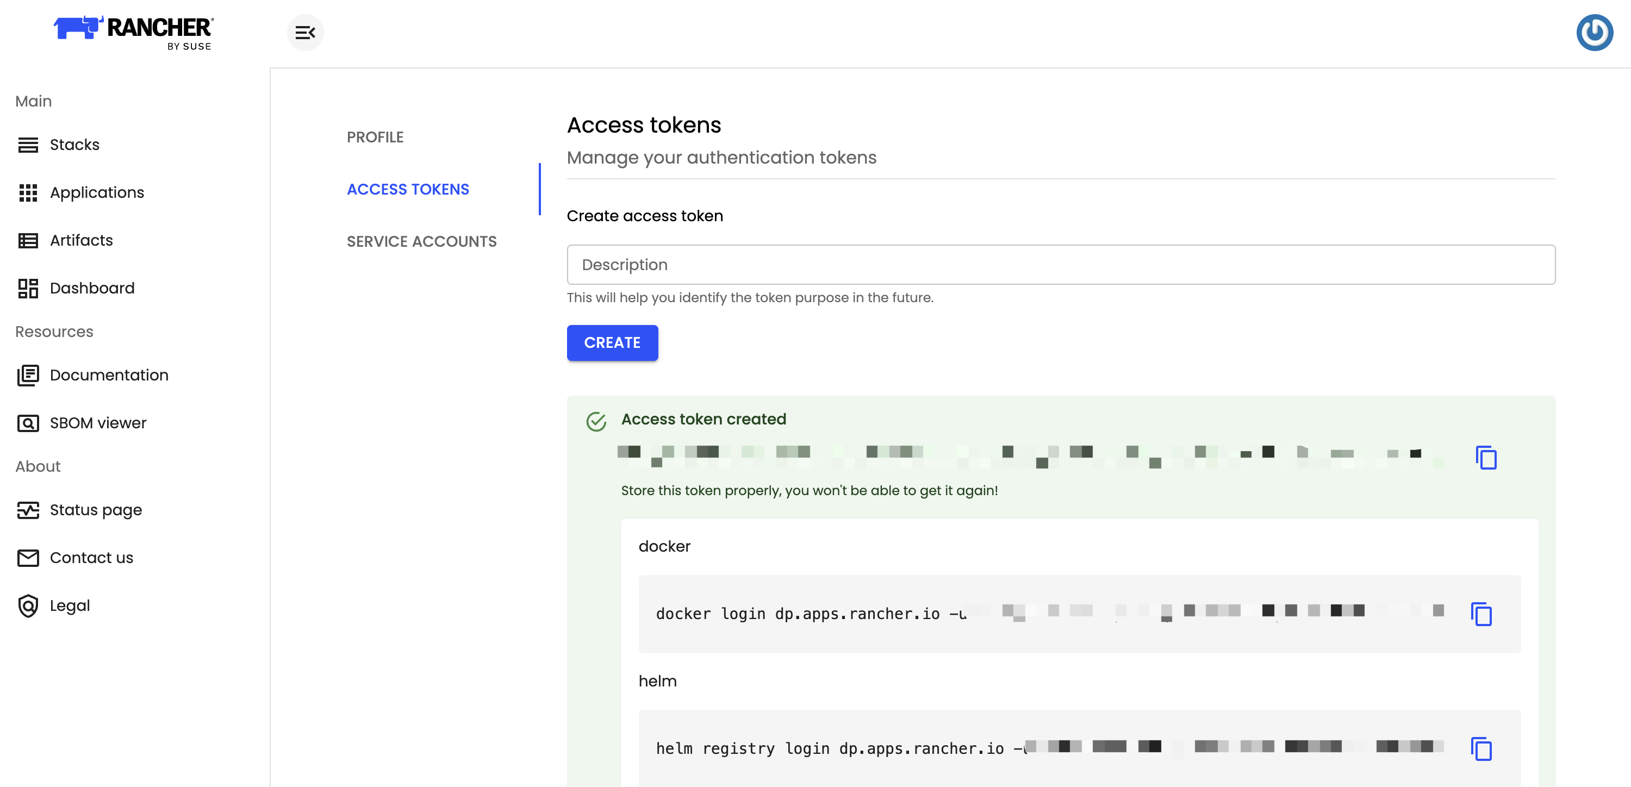Copy the newly created access token

click(1486, 458)
